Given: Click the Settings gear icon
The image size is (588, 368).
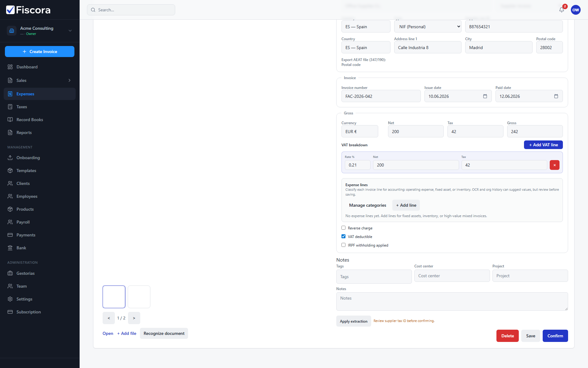Looking at the screenshot, I should coord(10,299).
